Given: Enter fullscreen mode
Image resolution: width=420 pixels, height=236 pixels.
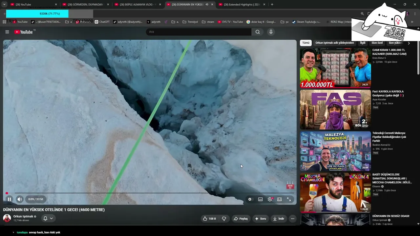Looking at the screenshot, I should click(289, 199).
